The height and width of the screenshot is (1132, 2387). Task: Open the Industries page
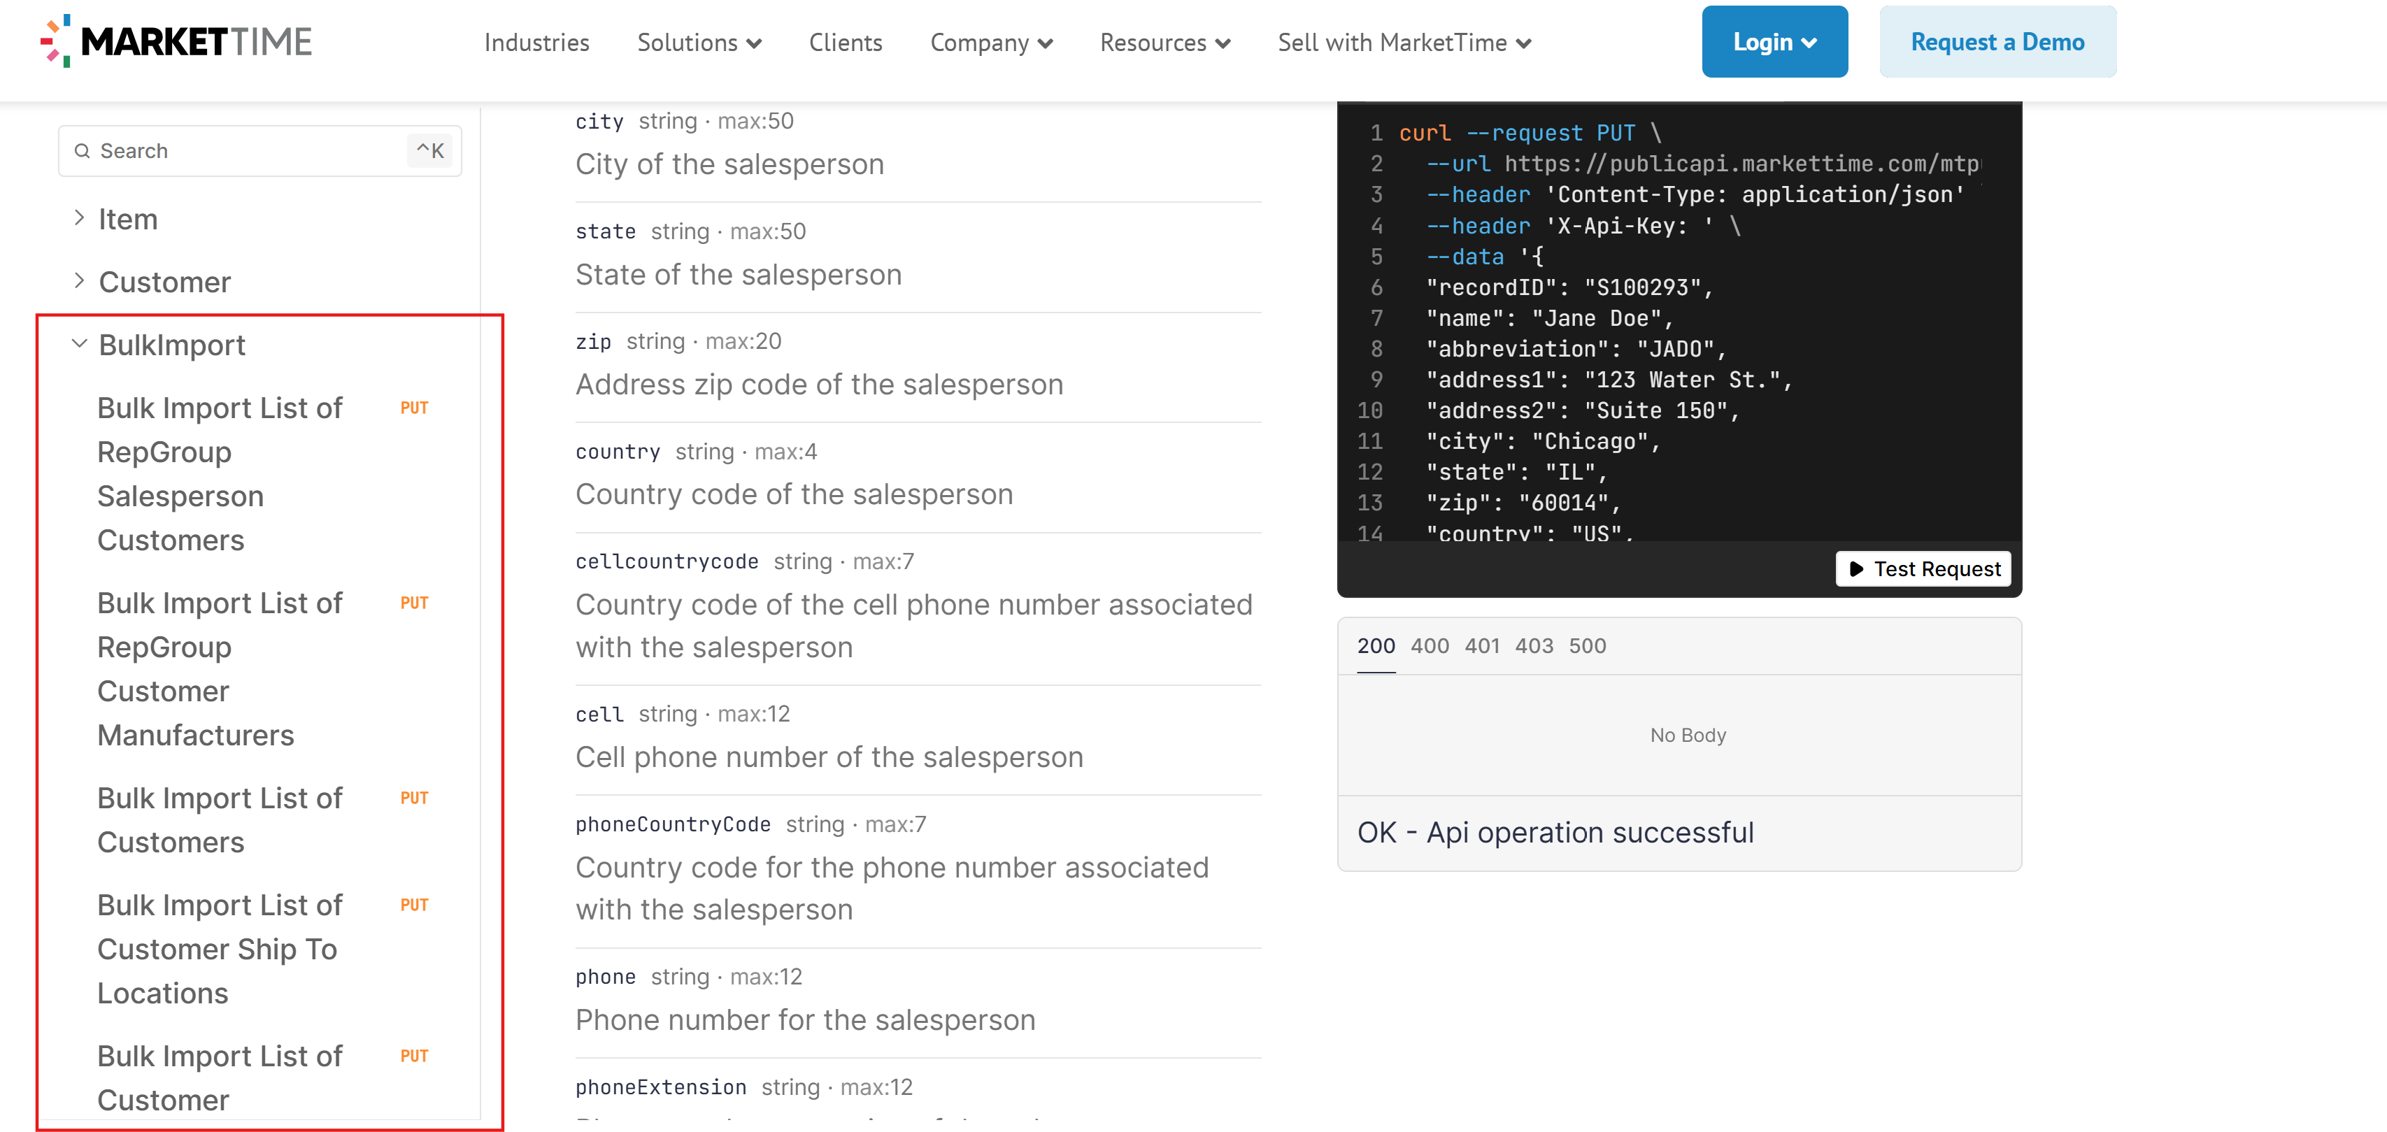pos(536,43)
